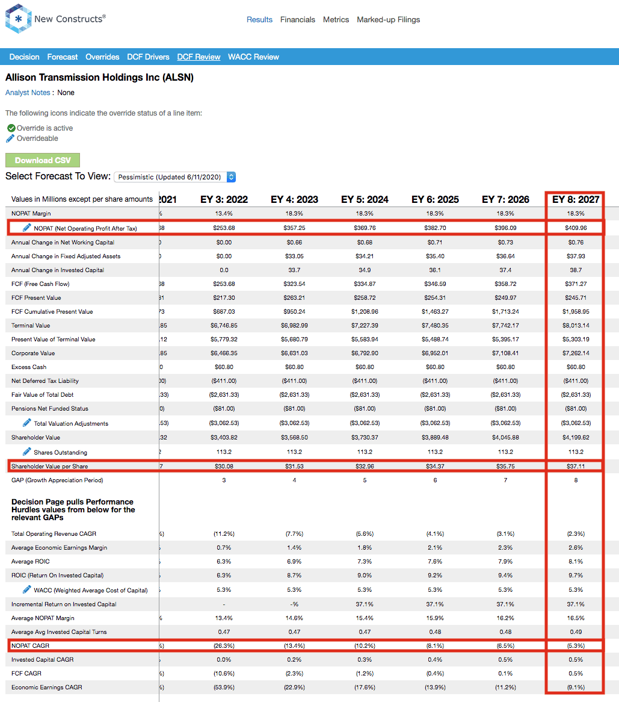619x702 pixels.
Task: Click the (9.1%) Economic Earnings CAGR cell
Action: (576, 687)
